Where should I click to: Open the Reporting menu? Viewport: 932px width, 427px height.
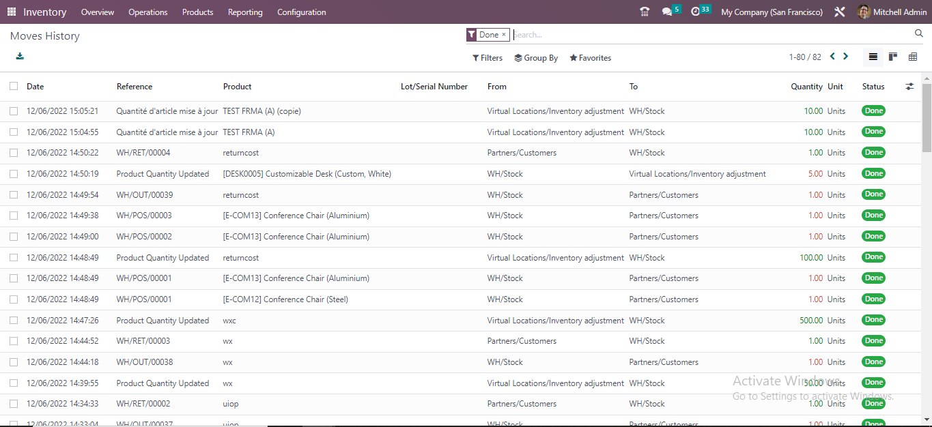tap(244, 12)
